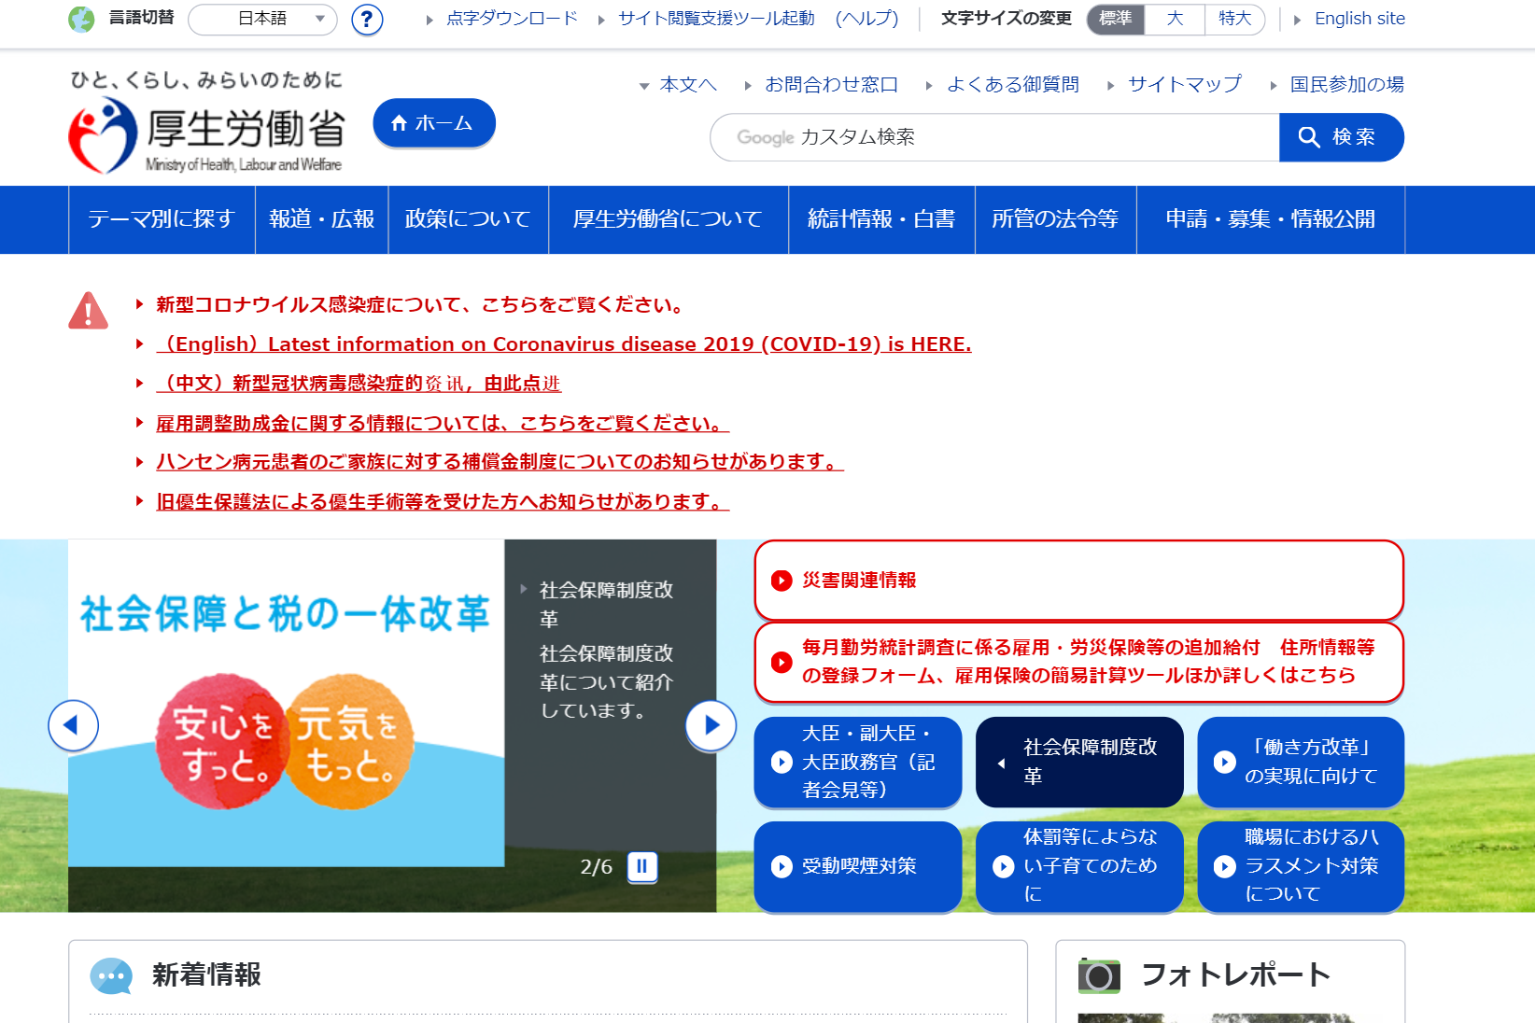Go back a slide with the left arrow
Viewport: 1535px width, 1023px height.
[74, 725]
